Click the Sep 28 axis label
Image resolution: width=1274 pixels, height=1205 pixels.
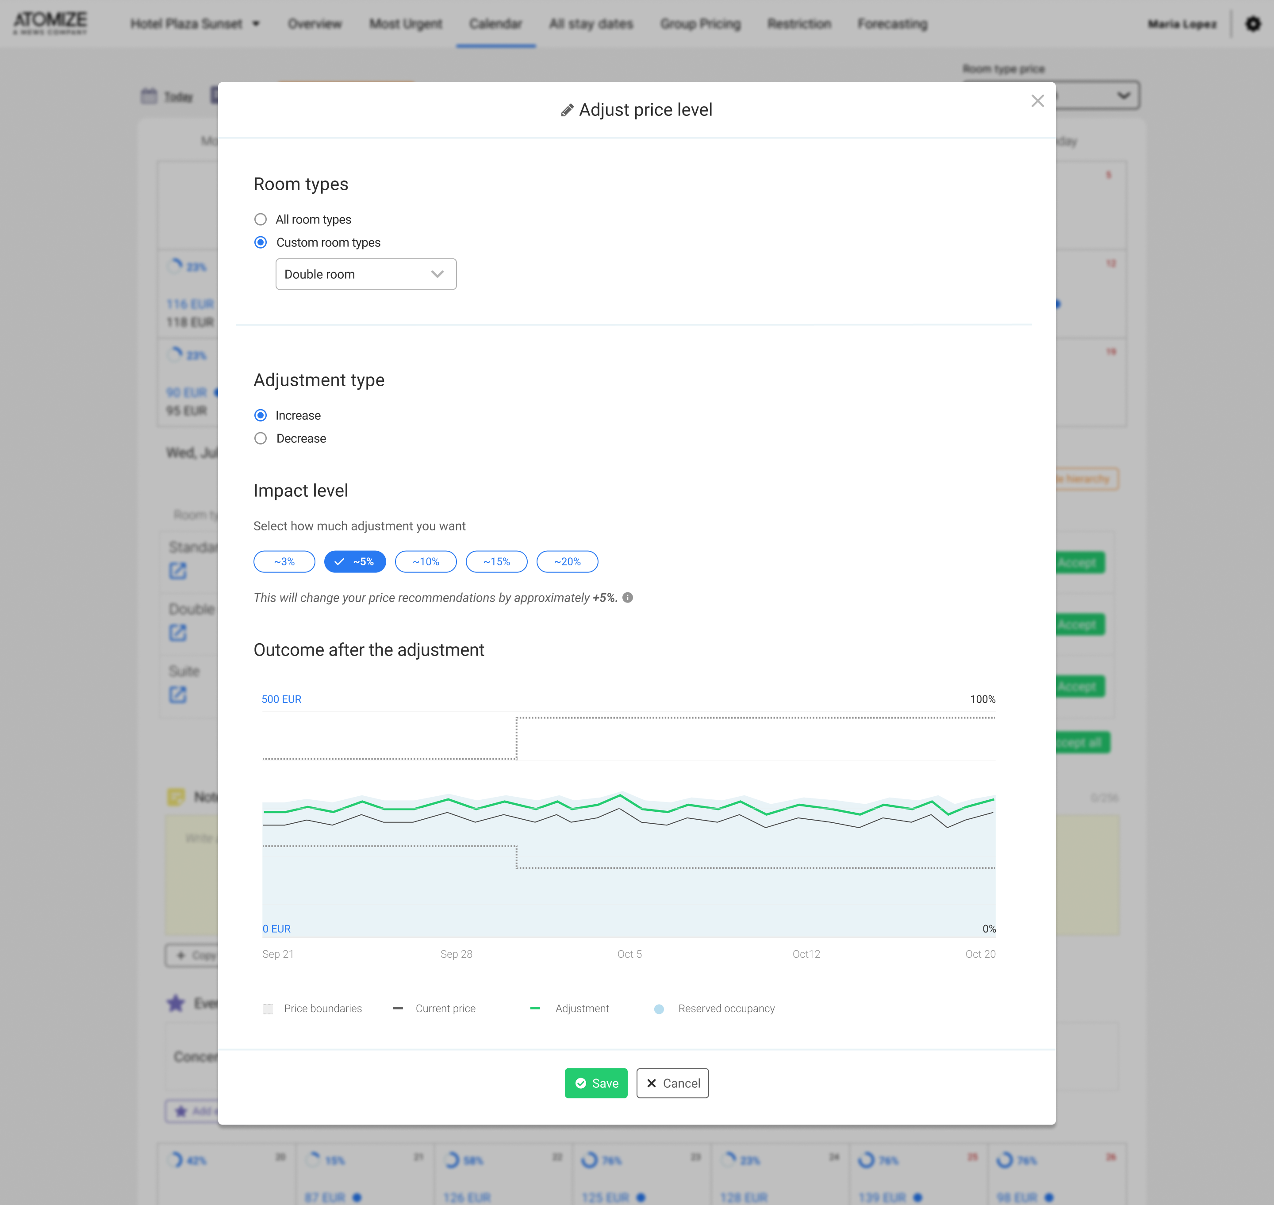click(456, 954)
